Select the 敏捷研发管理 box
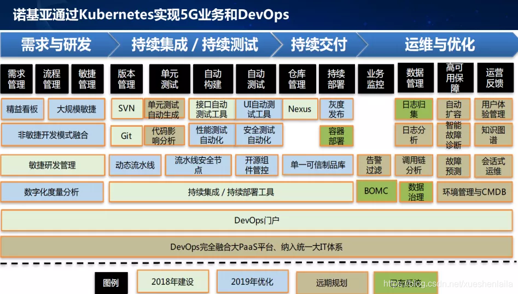The height and width of the screenshot is (294, 518). tap(53, 165)
